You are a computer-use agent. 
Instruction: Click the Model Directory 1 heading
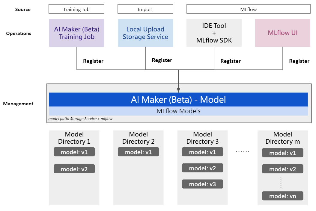coord(74,138)
